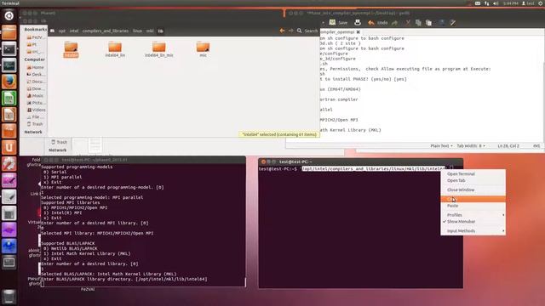Open LibreOffice Calc from the launcher
Image resolution: width=545 pixels, height=306 pixels.
(9, 99)
